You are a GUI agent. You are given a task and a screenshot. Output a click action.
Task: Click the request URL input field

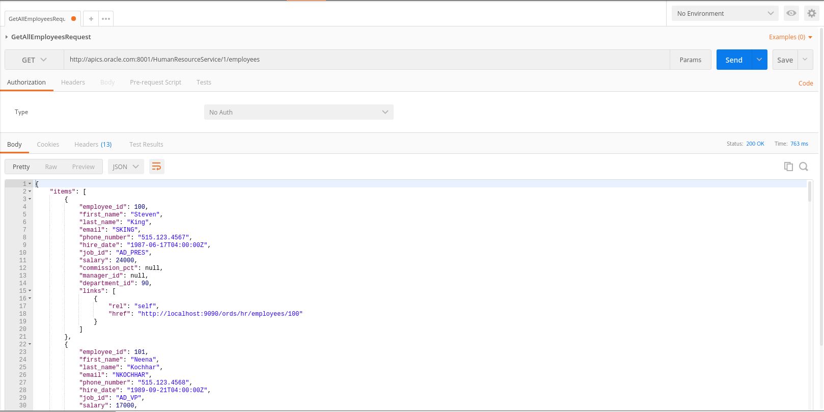pos(367,60)
